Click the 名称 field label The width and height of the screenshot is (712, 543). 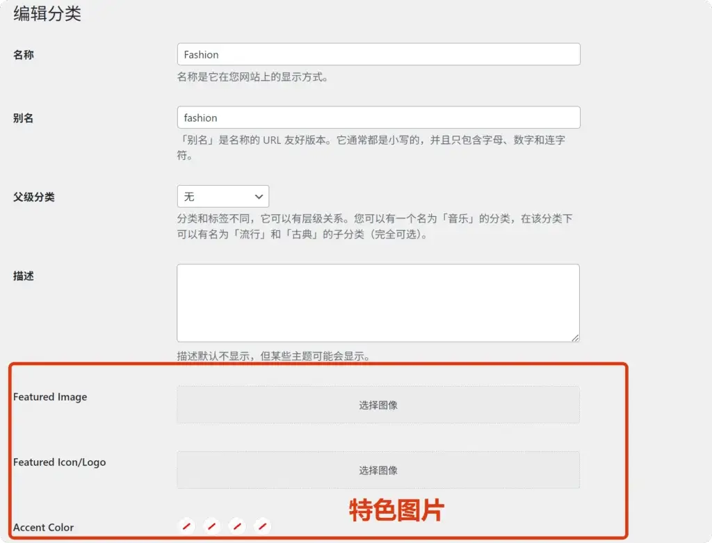(24, 55)
